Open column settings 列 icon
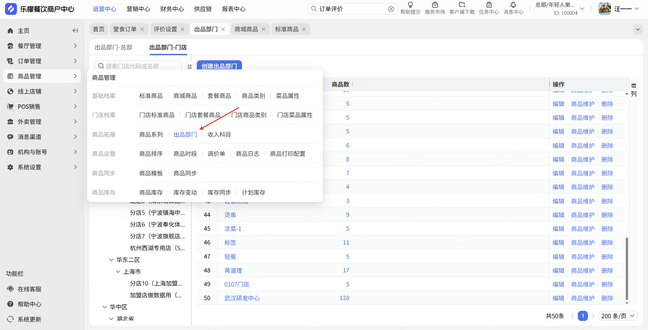The width and height of the screenshot is (648, 330). coord(633,90)
